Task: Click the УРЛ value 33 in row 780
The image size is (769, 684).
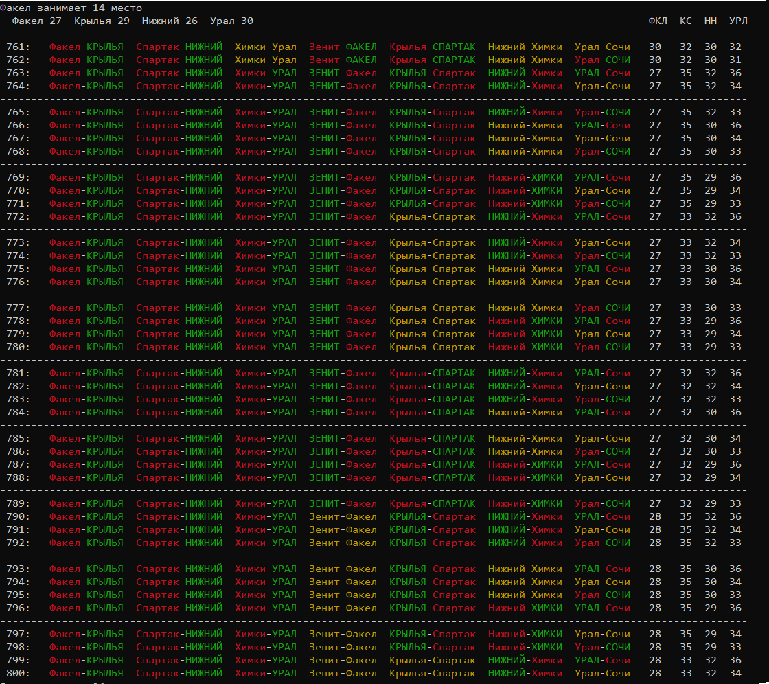Action: [x=735, y=347]
